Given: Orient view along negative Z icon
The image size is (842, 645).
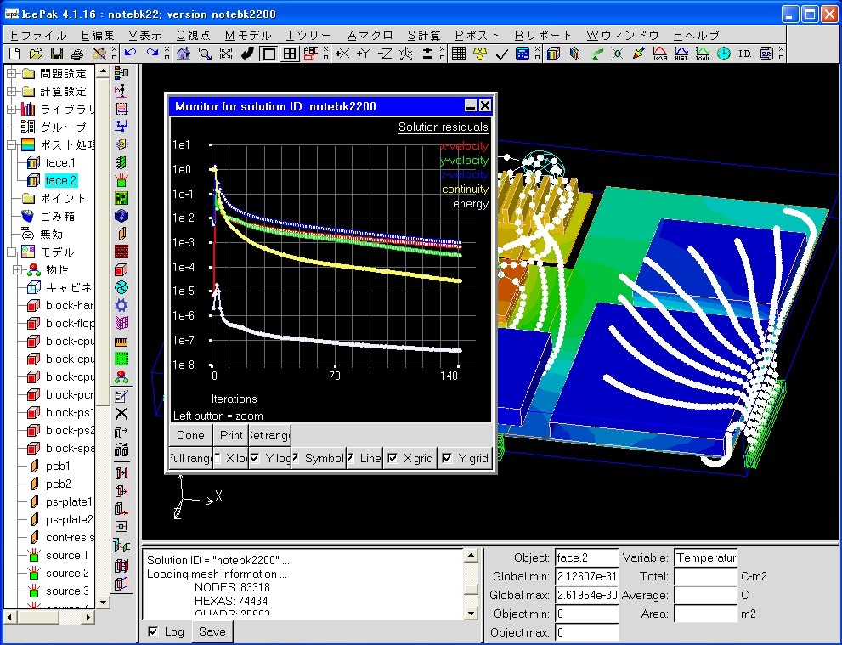Looking at the screenshot, I should 385,54.
